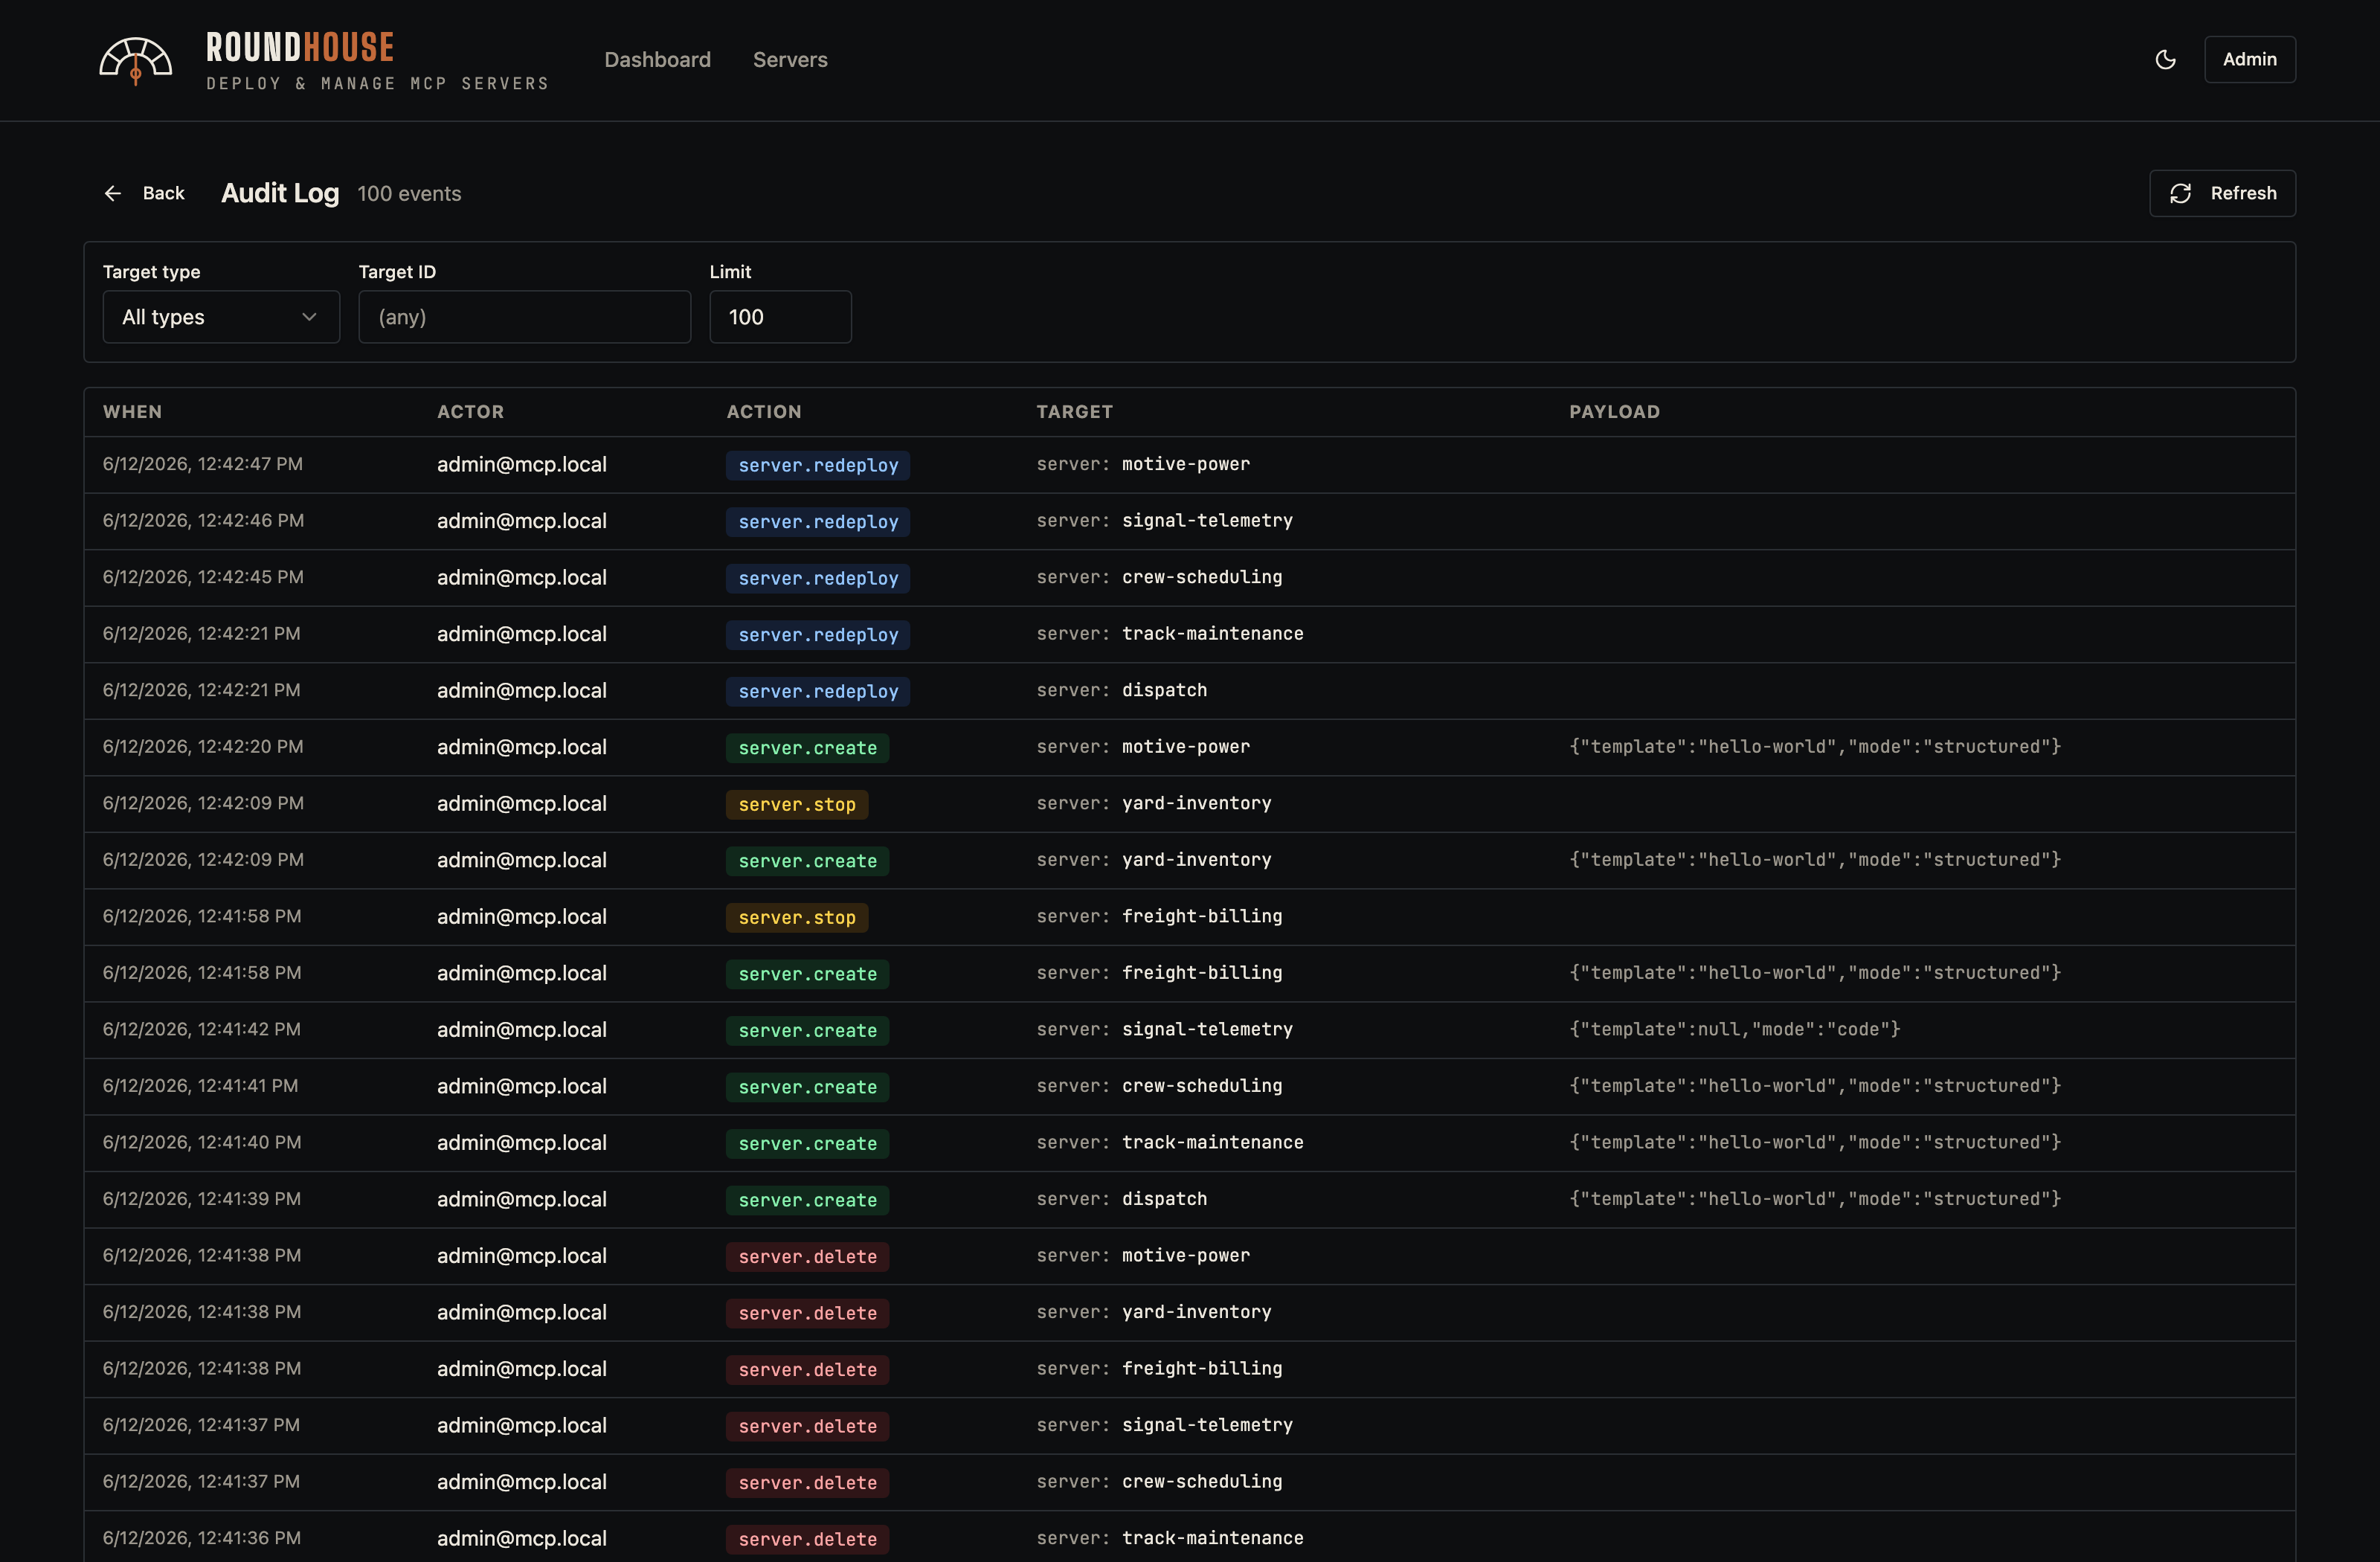
Task: Click the TARGET column header
Action: pos(1074,412)
